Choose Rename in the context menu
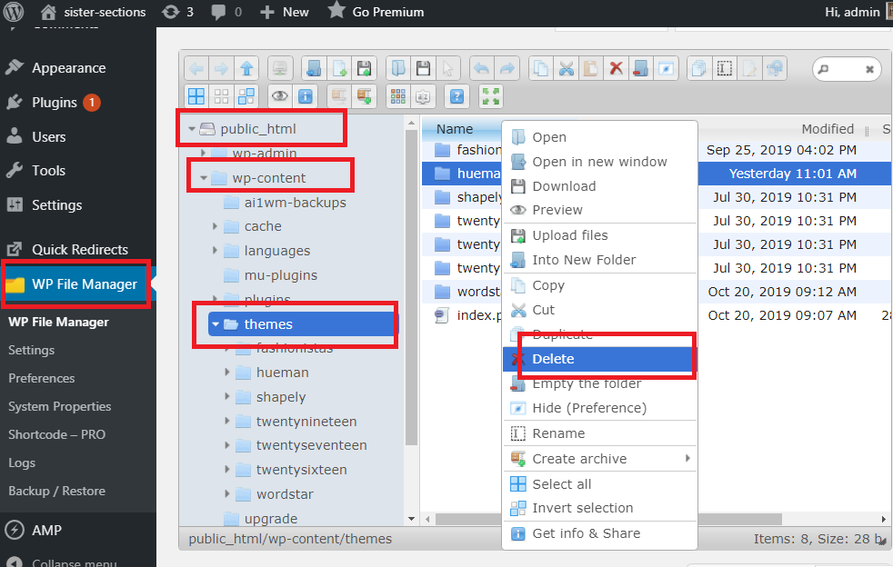 click(599, 433)
